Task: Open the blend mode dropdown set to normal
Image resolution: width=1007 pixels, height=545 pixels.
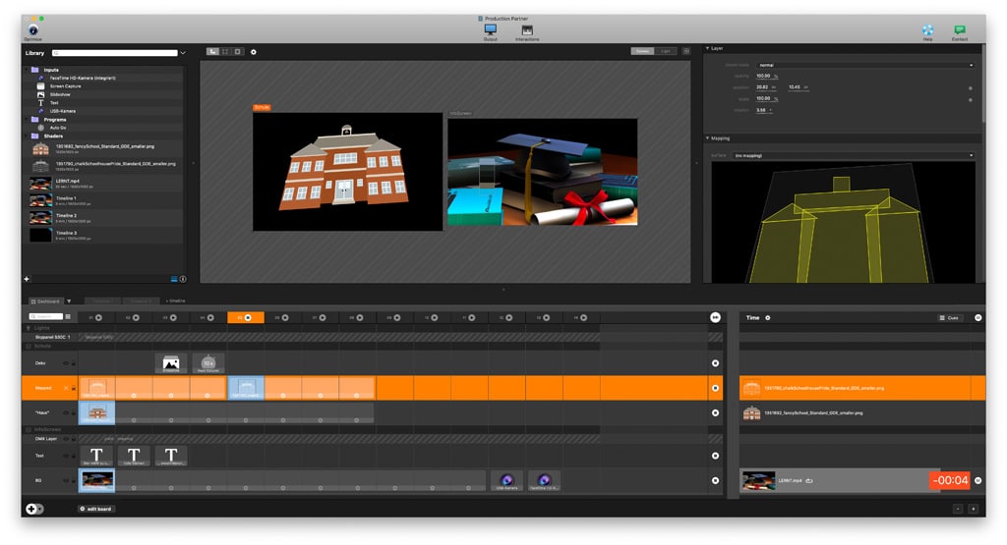Action: coord(865,65)
